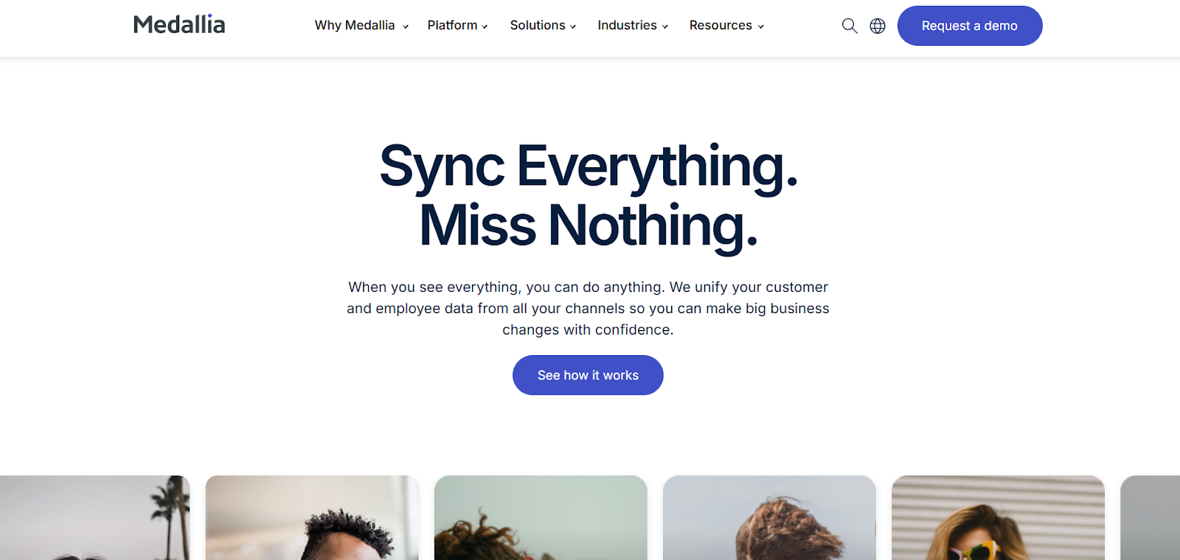Expand the Resources dropdown chevron
The width and height of the screenshot is (1180, 560).
tap(760, 27)
